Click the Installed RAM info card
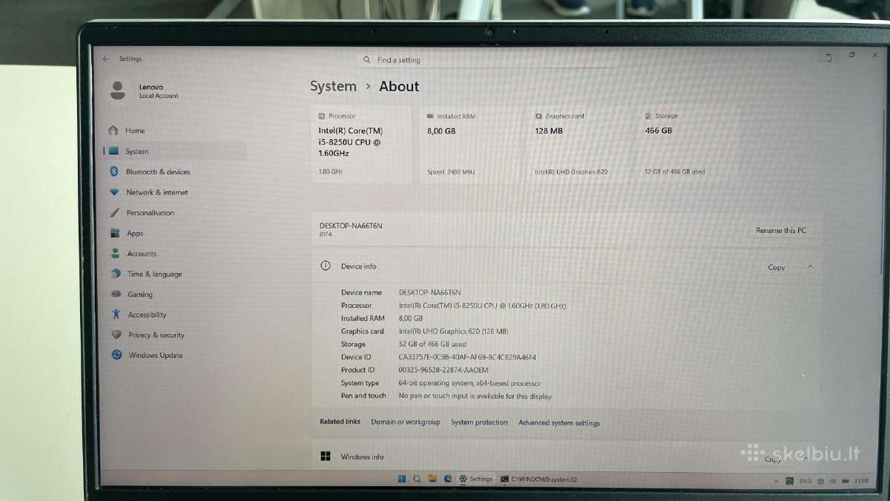Viewport: 890px width, 501px height. pos(470,145)
